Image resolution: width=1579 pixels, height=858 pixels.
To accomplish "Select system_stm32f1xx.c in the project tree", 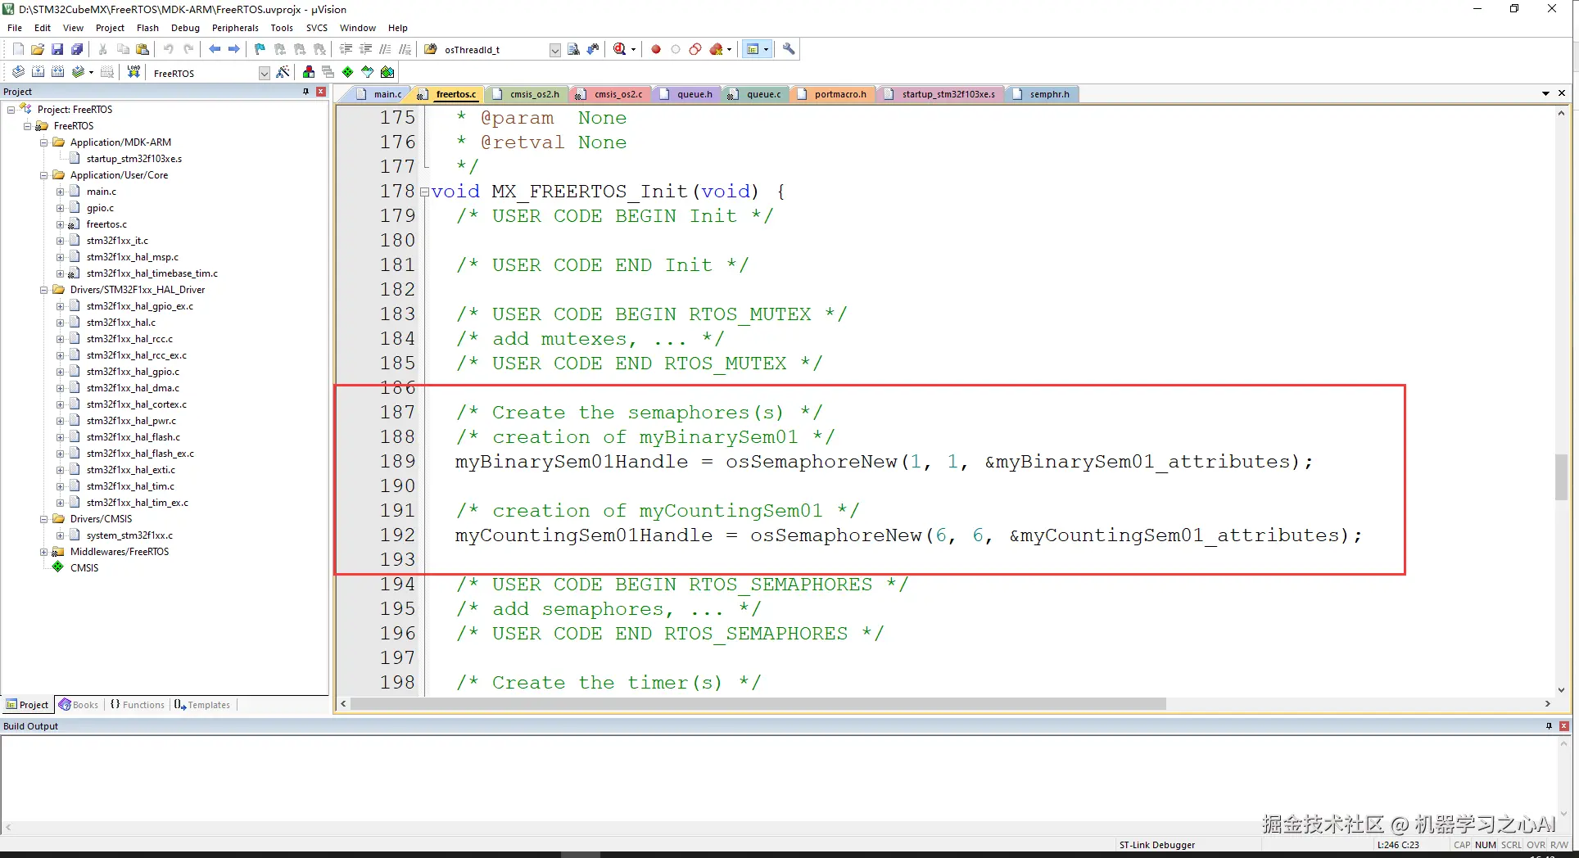I will [129, 535].
